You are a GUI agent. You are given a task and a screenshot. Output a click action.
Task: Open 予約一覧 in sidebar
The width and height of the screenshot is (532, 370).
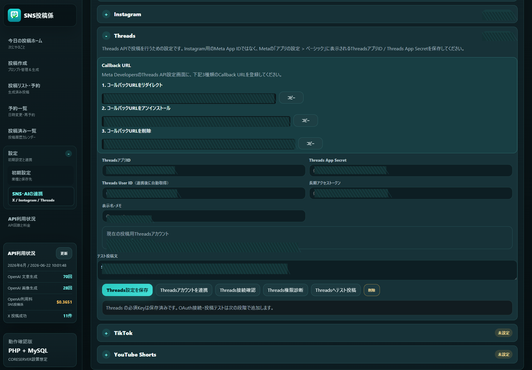40,111
